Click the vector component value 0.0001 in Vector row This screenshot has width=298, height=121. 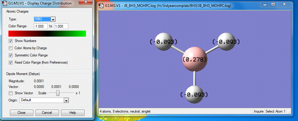pos(56,87)
